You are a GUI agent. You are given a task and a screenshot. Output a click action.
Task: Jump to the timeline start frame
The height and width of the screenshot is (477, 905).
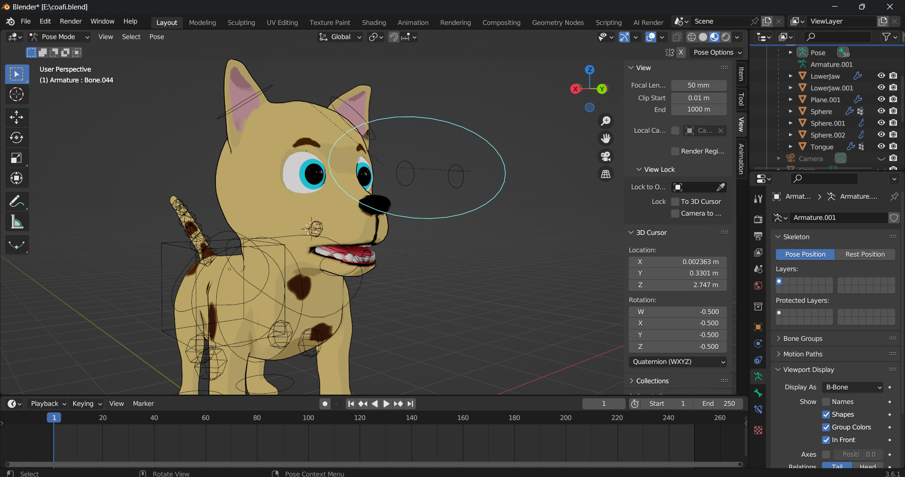click(x=351, y=404)
